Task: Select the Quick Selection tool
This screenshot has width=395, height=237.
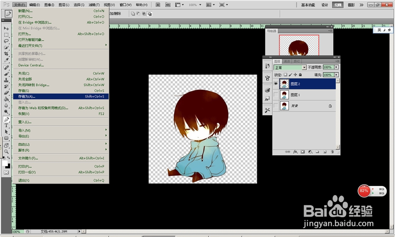Action: tap(6, 47)
